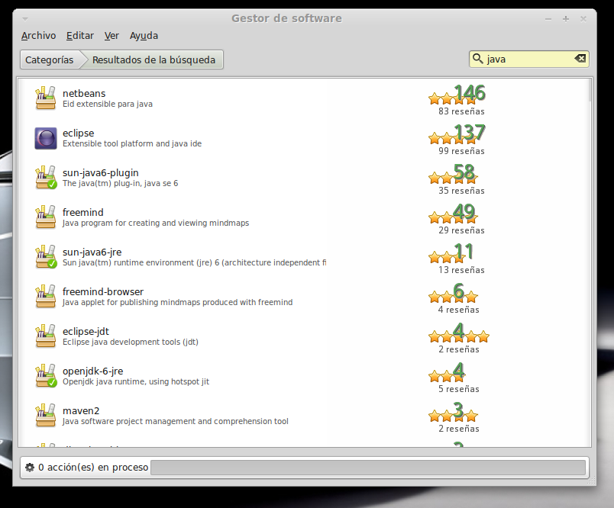Clear the java search text
Screen dimensions: 614x508
[x=580, y=59]
